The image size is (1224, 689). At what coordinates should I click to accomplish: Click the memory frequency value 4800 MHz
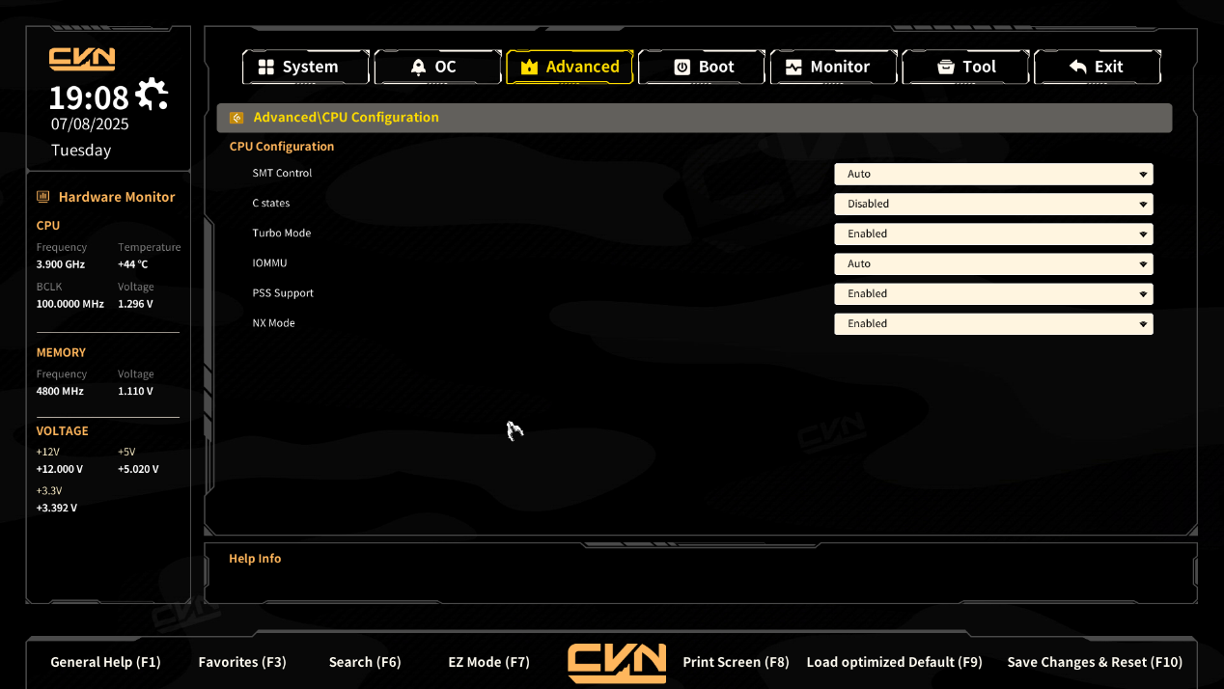pyautogui.click(x=60, y=392)
